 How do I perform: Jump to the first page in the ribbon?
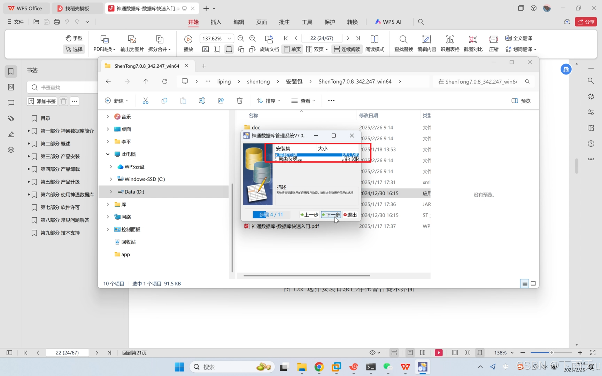pos(286,38)
